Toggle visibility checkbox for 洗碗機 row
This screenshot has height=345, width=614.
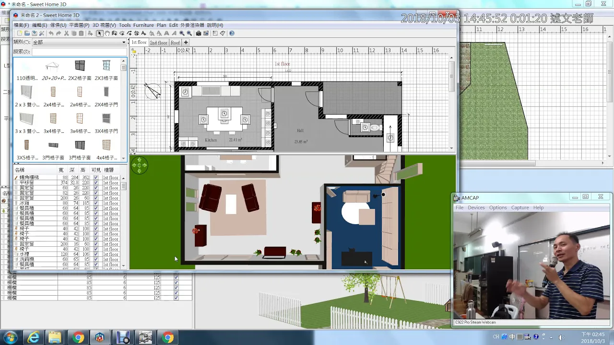pyautogui.click(x=96, y=259)
